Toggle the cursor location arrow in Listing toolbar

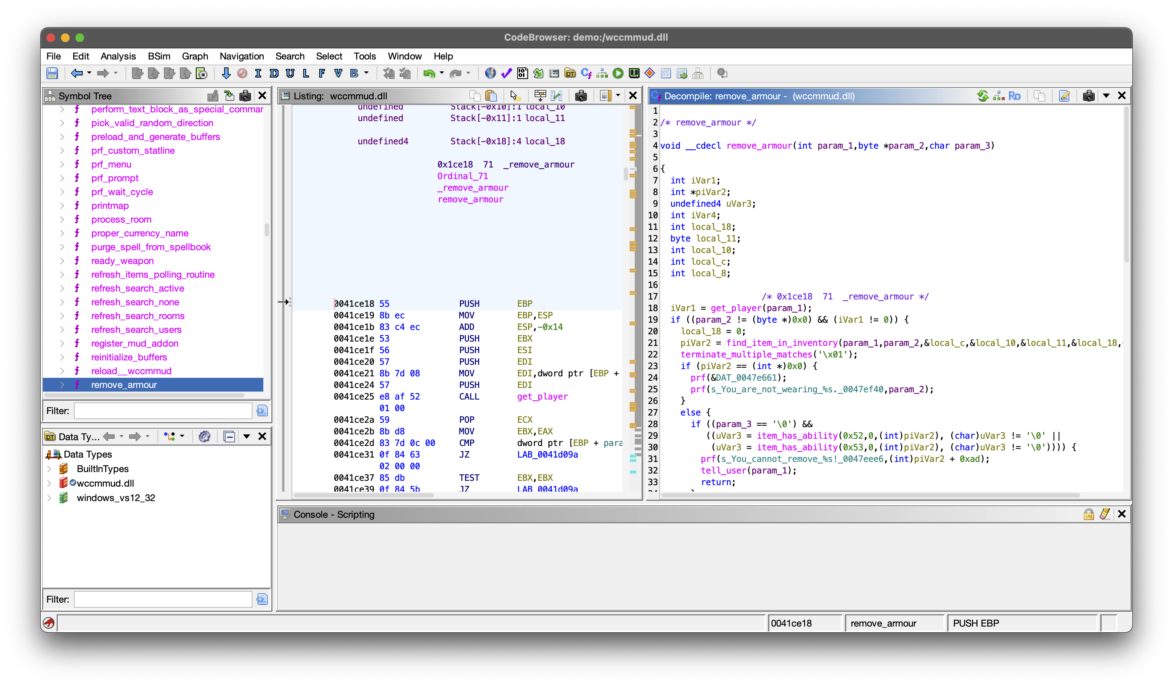514,96
